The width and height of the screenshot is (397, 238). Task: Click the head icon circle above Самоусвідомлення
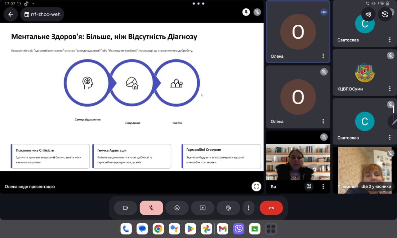coord(87,83)
